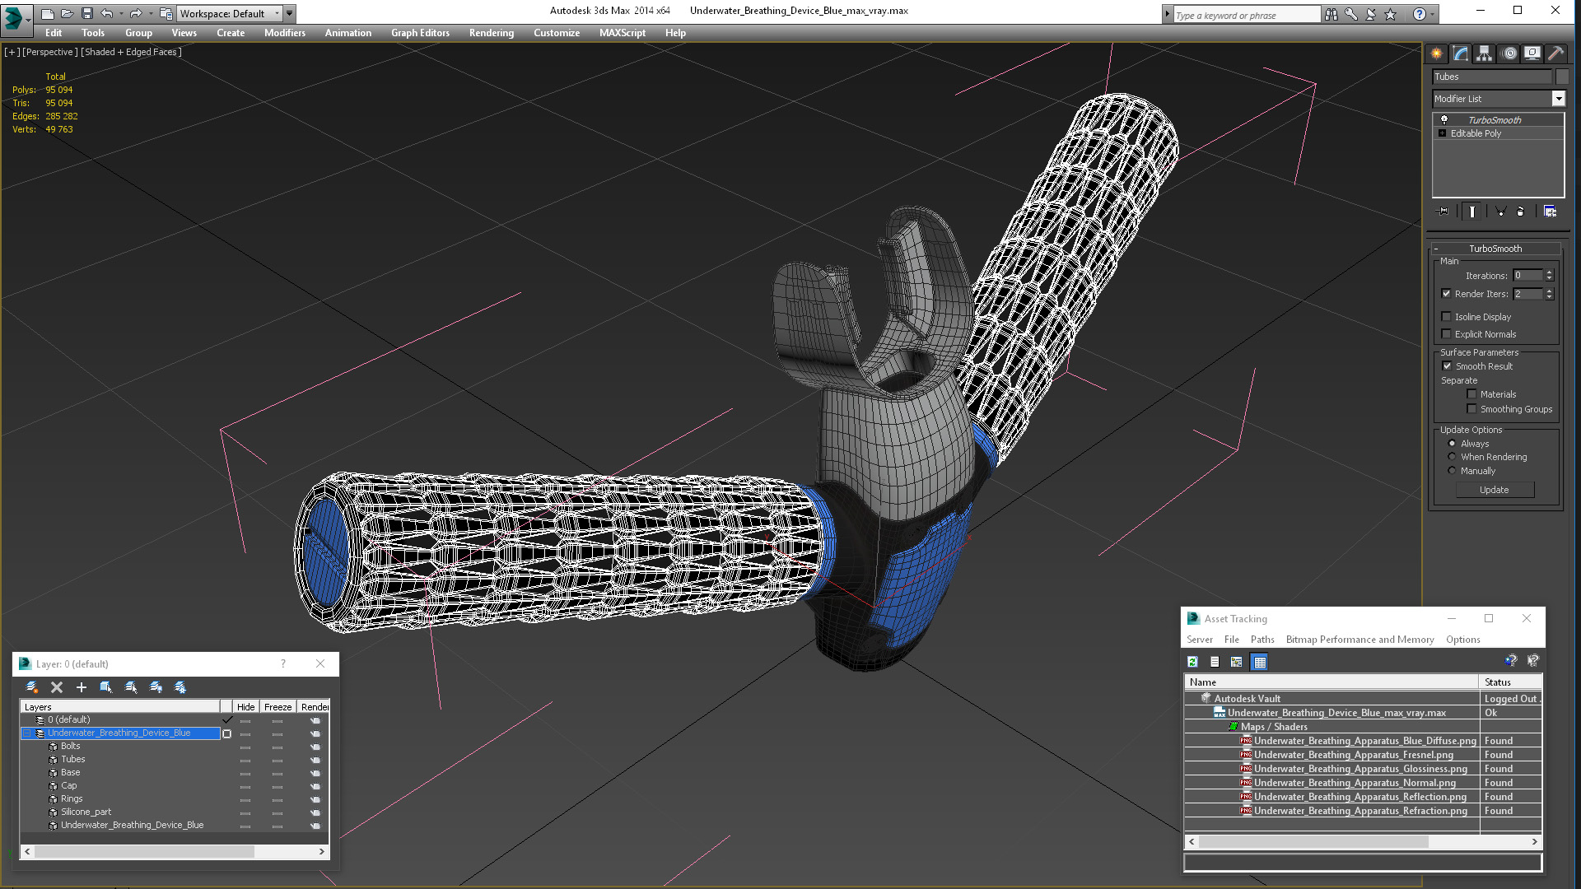The image size is (1581, 889).
Task: Collapse the Underwater_Breathing_Device_Blue layer
Action: (x=26, y=733)
